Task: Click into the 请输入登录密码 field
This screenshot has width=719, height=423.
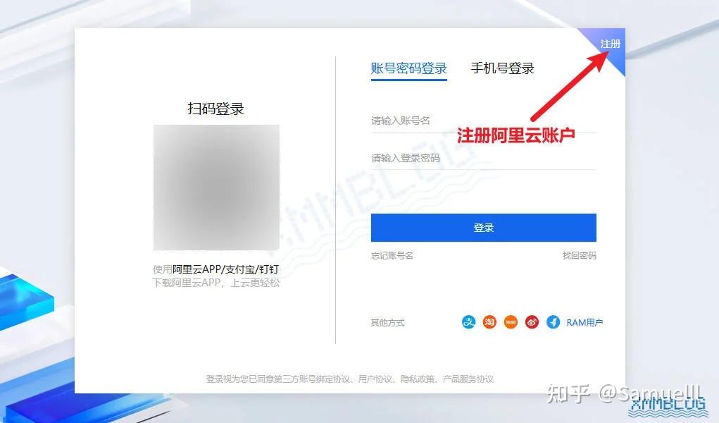Action: point(483,158)
